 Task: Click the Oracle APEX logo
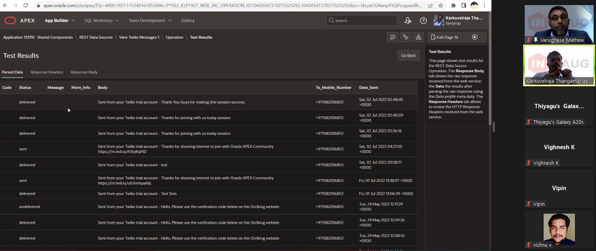click(19, 21)
